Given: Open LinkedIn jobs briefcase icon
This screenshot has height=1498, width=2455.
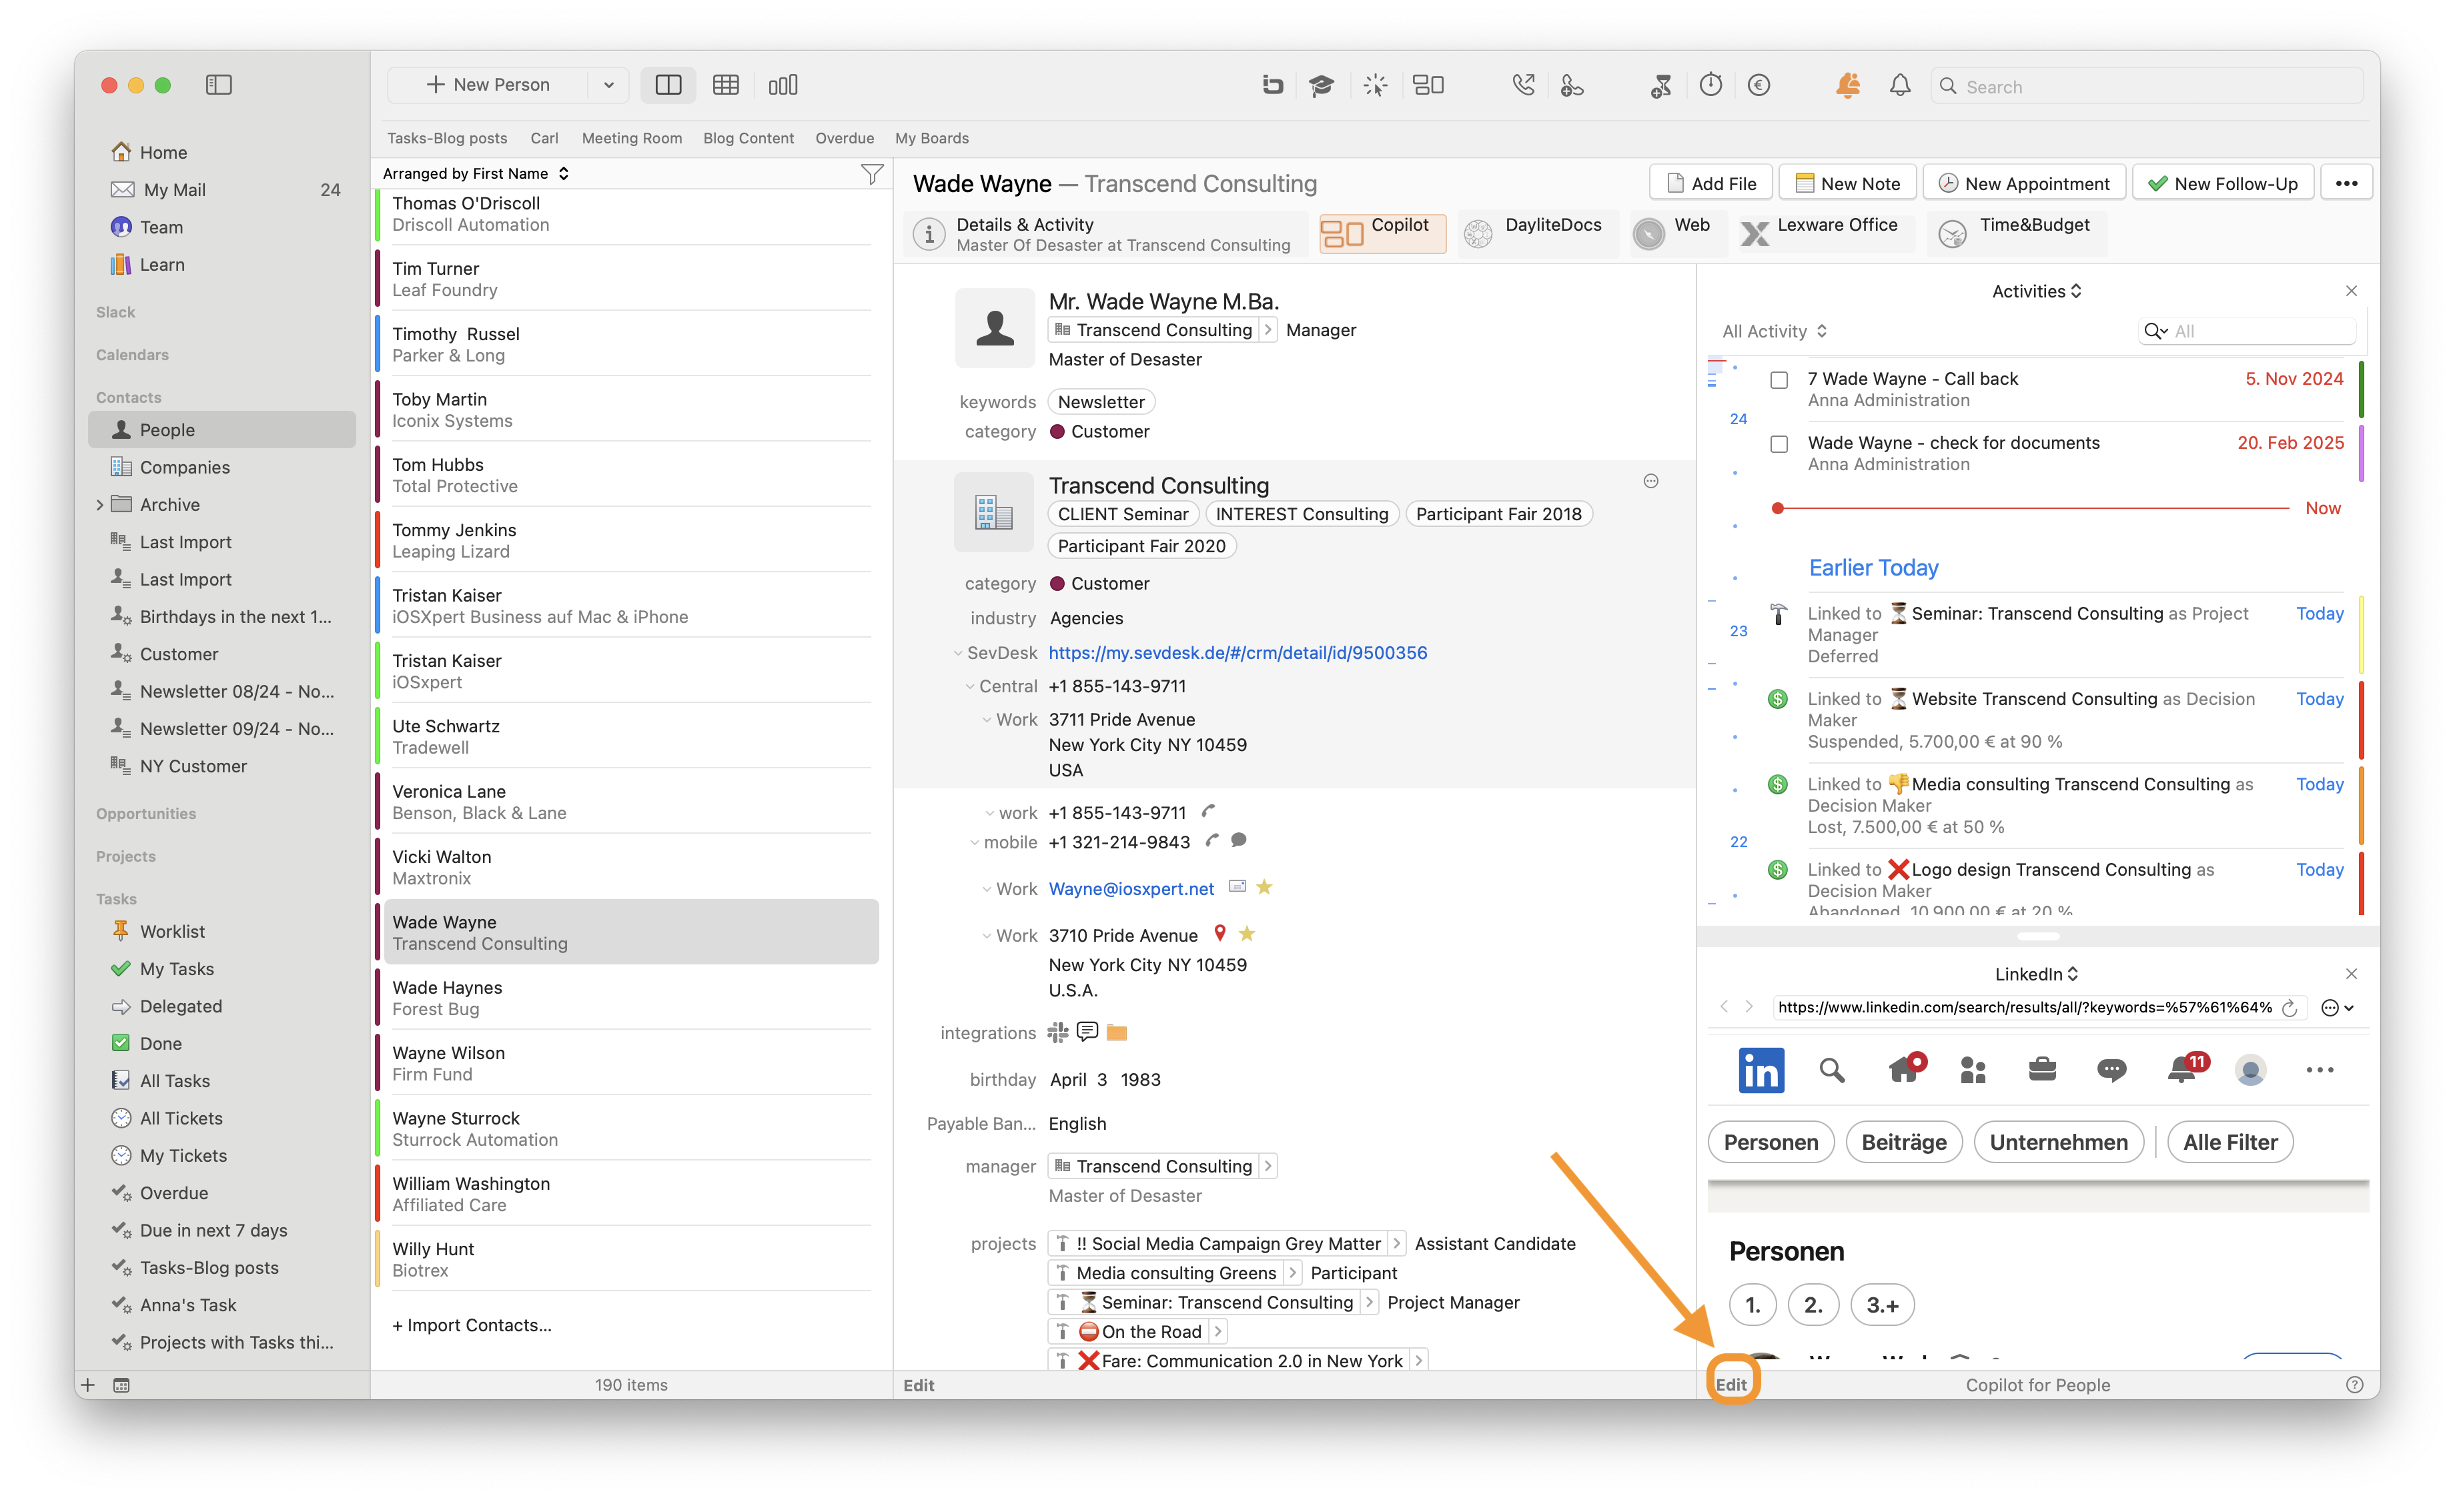Looking at the screenshot, I should (2043, 1070).
